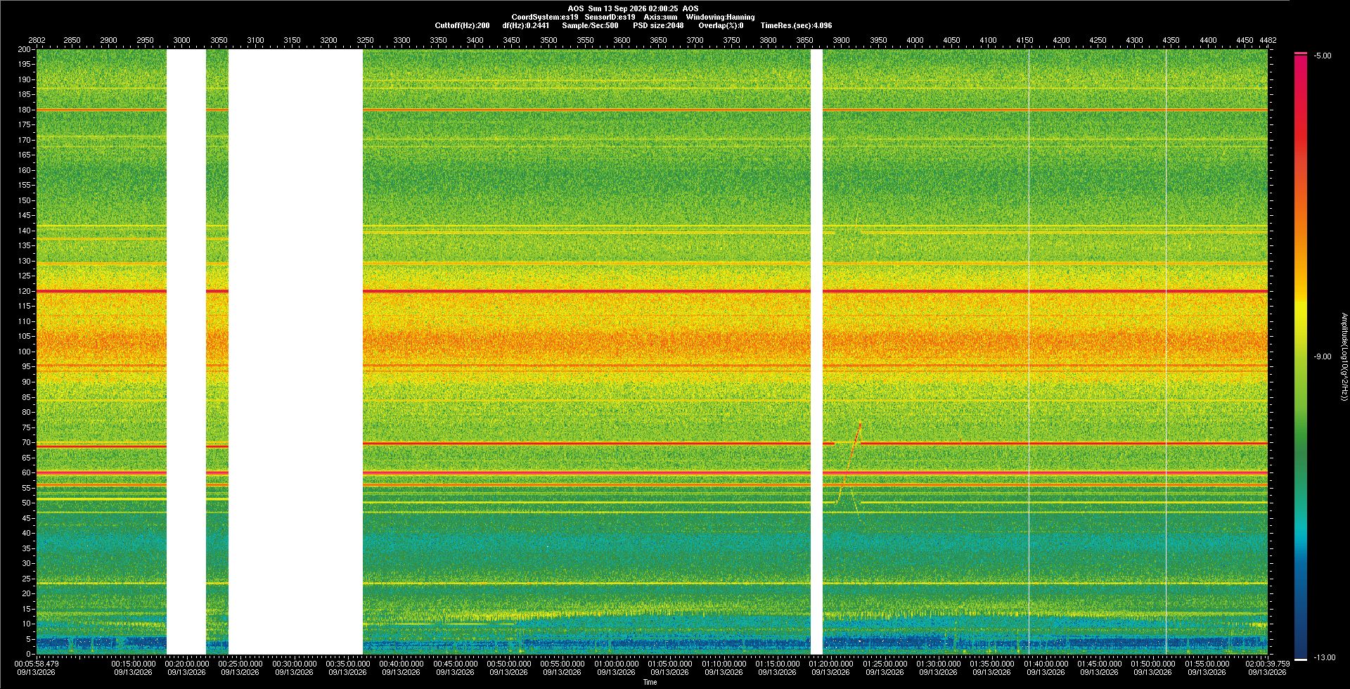Click the Time axis title at bottom
Screen dimensions: 1350x689
650,682
